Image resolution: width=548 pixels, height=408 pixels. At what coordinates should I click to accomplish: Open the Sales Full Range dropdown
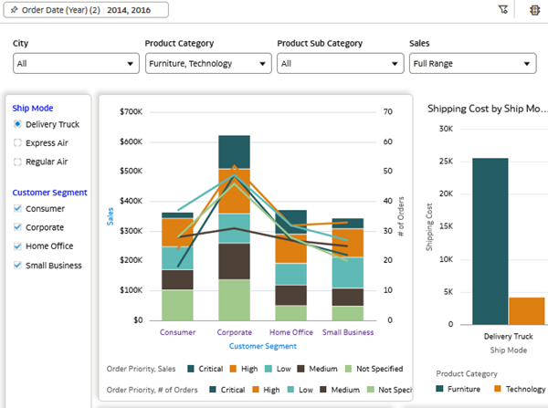471,64
